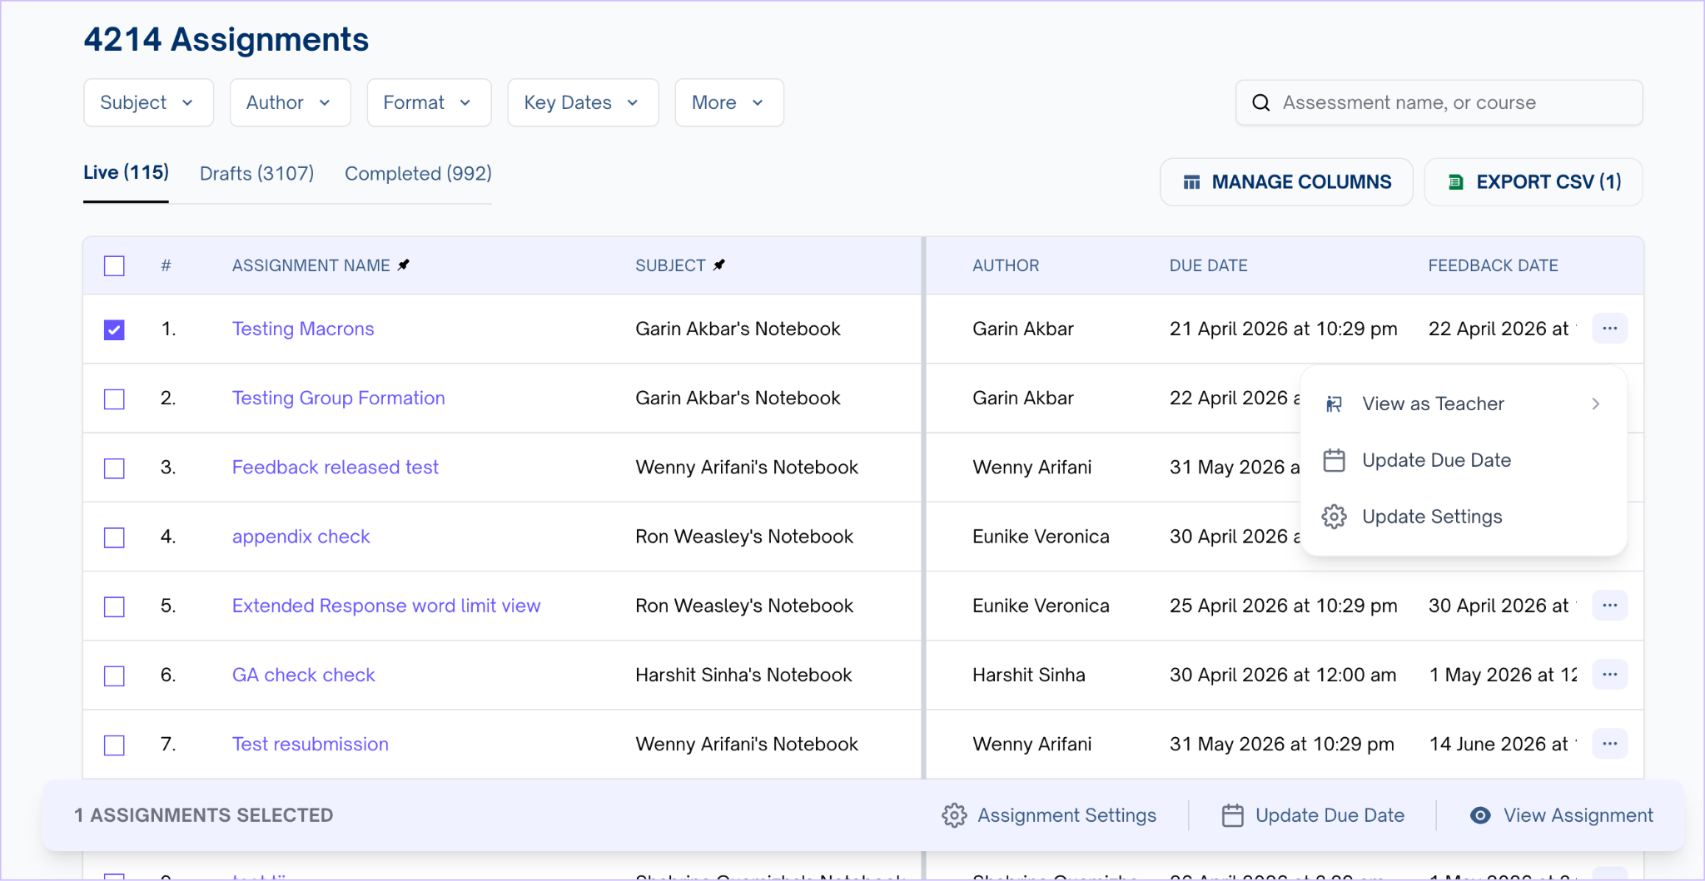Viewport: 1705px width, 881px height.
Task: Click Update Due Date in bottom selection bar
Action: (x=1314, y=815)
